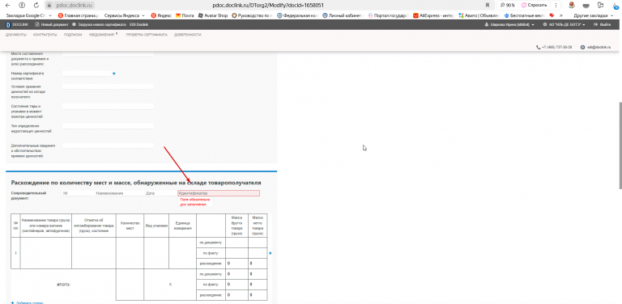The width and height of the screenshot is (622, 304).
Task: Click the Количество мест cell in row 1
Action: click(x=130, y=253)
